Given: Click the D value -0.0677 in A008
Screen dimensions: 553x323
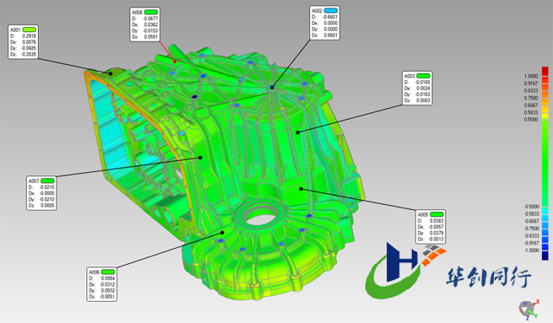Looking at the screenshot, I should click(x=150, y=19).
